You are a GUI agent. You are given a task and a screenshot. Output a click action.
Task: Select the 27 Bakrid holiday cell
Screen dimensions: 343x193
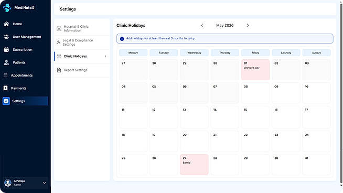(x=194, y=165)
